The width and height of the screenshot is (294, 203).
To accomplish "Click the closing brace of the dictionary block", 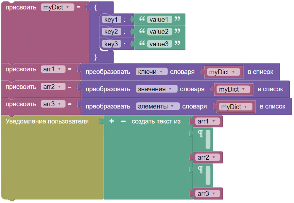I will [x=95, y=57].
